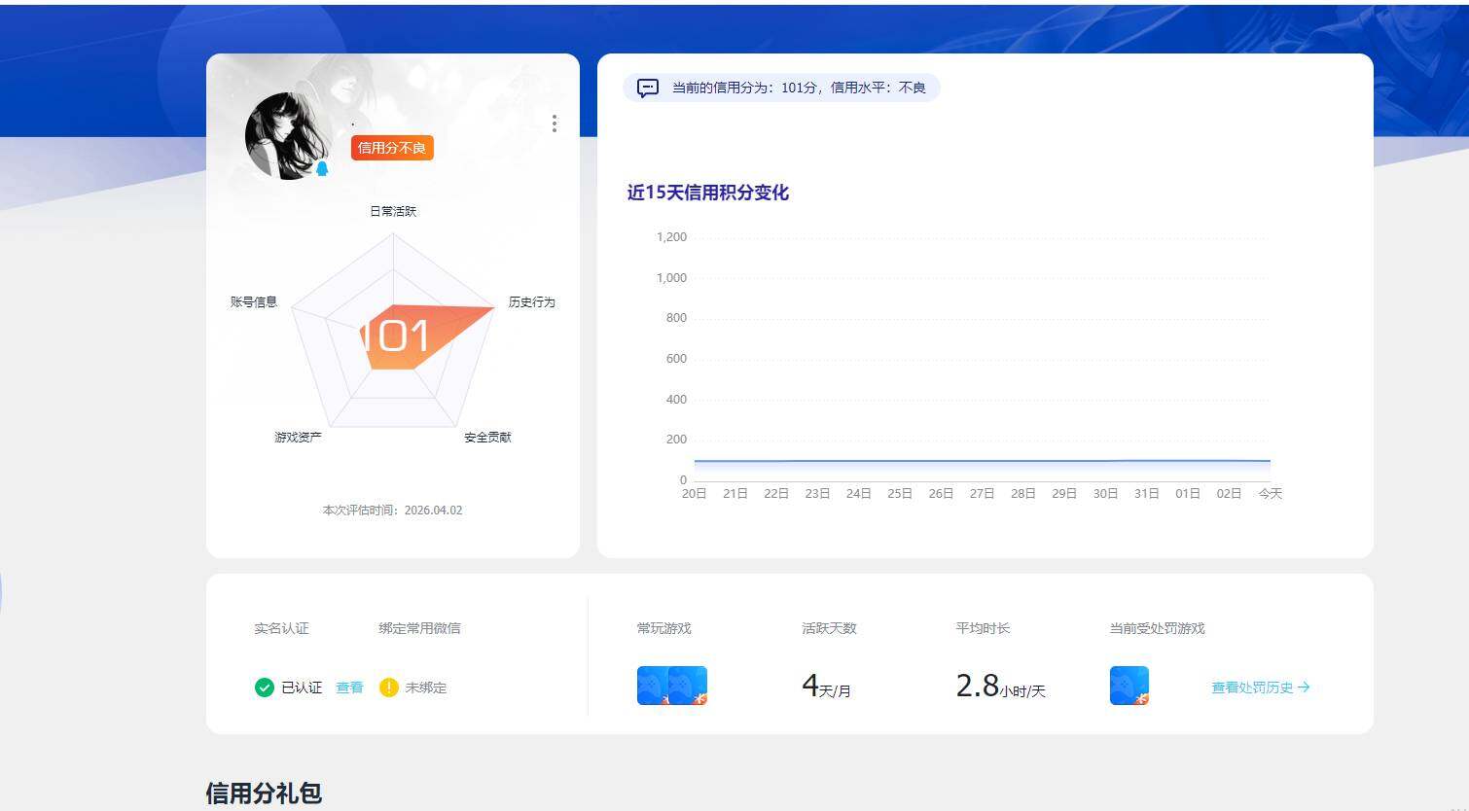Click the 实名认证 label
The width and height of the screenshot is (1469, 811).
pos(281,629)
